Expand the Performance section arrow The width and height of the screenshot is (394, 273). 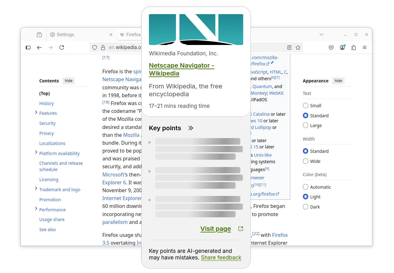tap(36, 209)
